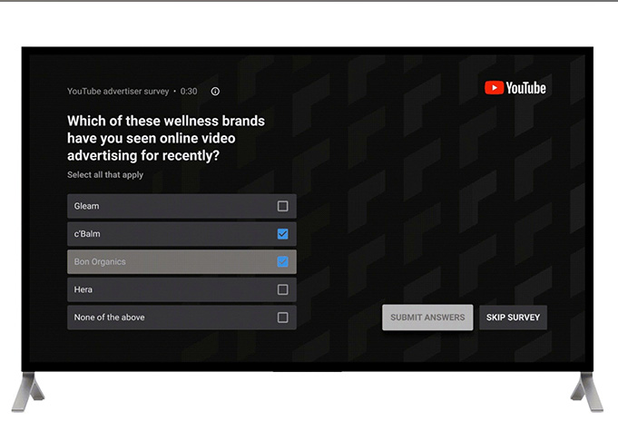
Task: Check the Hera checkbox
Action: 282,289
